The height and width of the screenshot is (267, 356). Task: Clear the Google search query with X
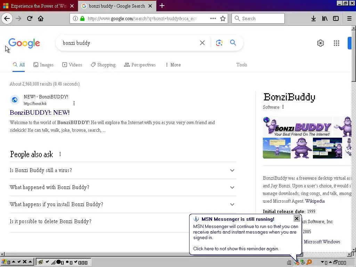click(202, 43)
